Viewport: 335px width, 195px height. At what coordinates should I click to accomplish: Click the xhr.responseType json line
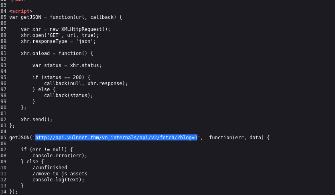(x=58, y=41)
